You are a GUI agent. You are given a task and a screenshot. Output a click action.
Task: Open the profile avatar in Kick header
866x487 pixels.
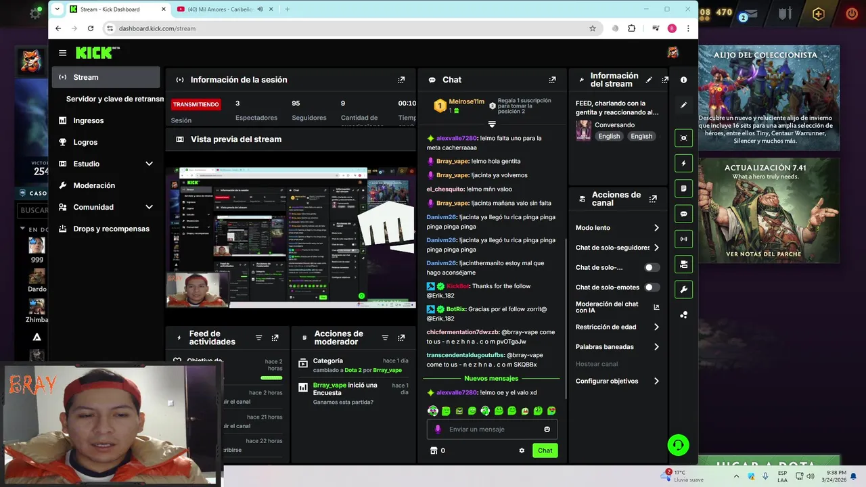tap(673, 53)
